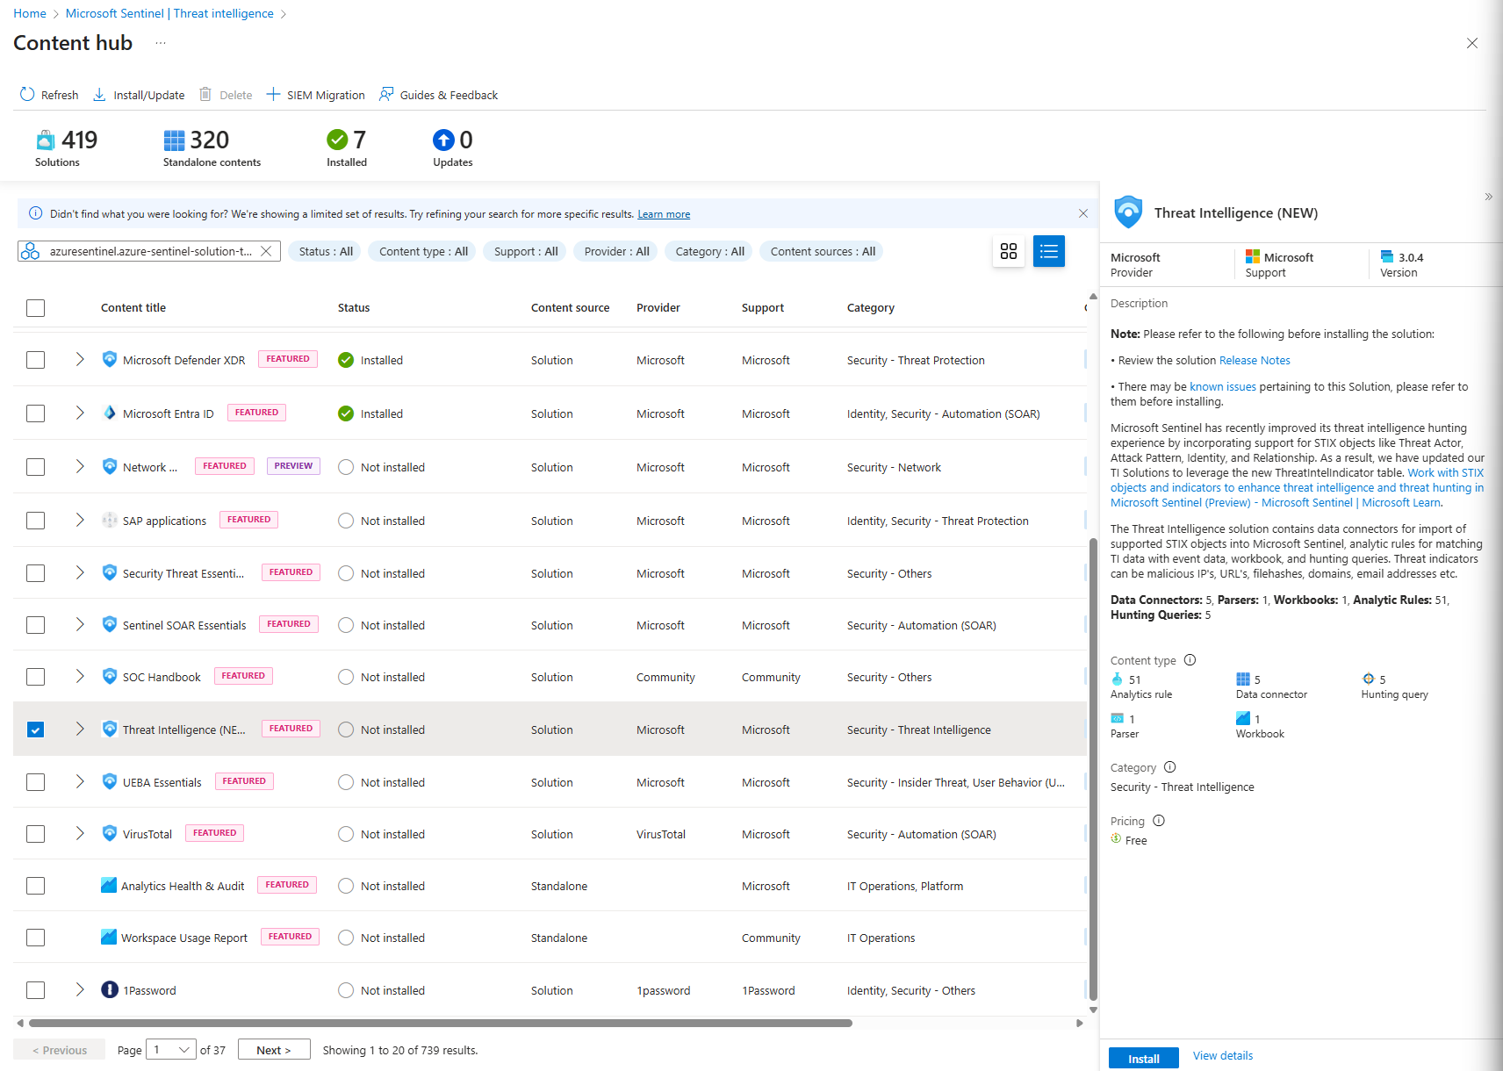Switch to list view
1503x1071 pixels.
pos(1049,251)
